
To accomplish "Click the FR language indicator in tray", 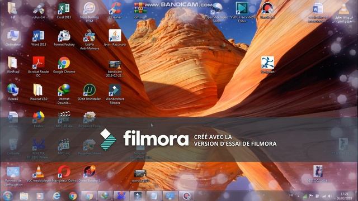I will tap(291, 195).
